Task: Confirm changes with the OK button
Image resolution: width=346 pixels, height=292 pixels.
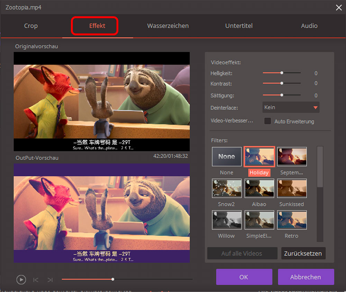Action: point(244,277)
